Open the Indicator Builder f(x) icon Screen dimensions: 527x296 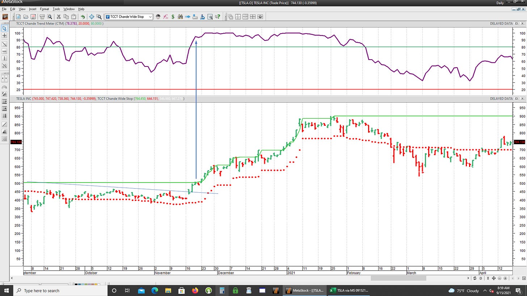165,17
